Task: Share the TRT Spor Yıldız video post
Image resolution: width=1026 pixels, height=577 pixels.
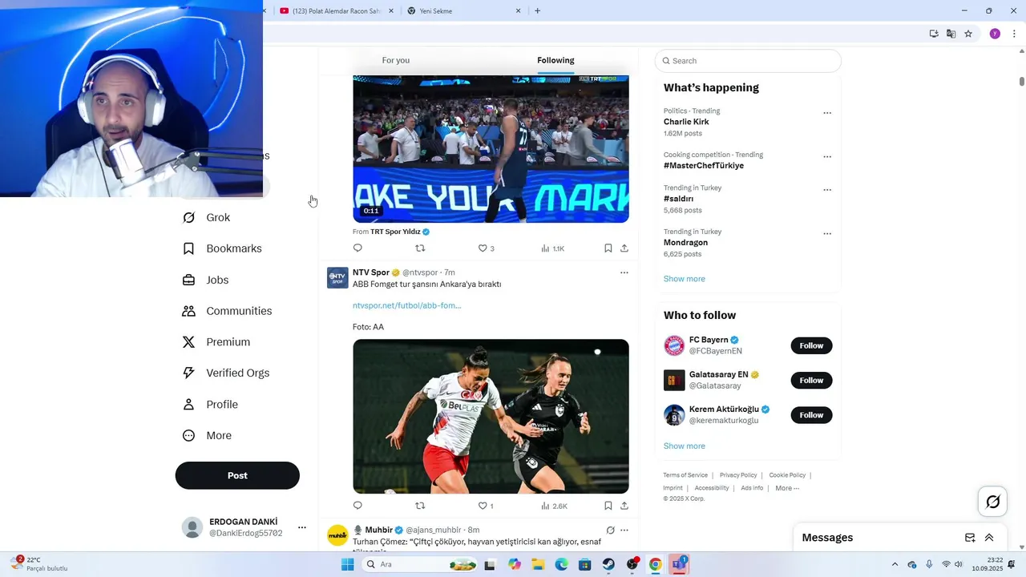Action: pyautogui.click(x=624, y=248)
